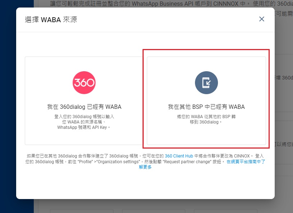Click text 您 WABA 的來源名稱、
This screenshot has width=293, height=213.
click(x=84, y=122)
